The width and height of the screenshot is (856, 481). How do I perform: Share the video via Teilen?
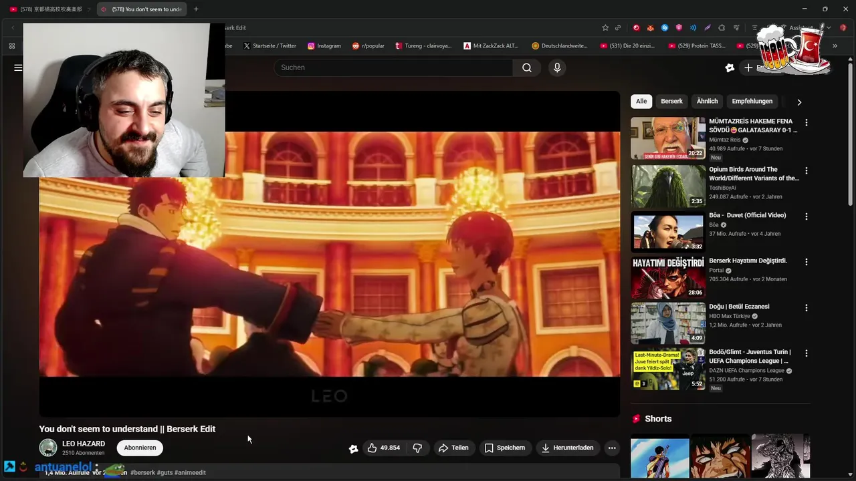[x=453, y=448]
